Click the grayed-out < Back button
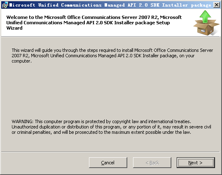This screenshot has width=222, height=175. (152, 163)
